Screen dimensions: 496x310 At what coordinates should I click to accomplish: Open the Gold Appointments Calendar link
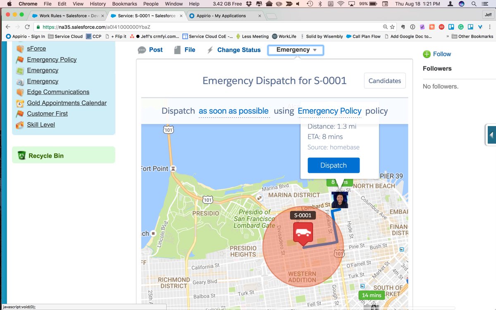[67, 103]
